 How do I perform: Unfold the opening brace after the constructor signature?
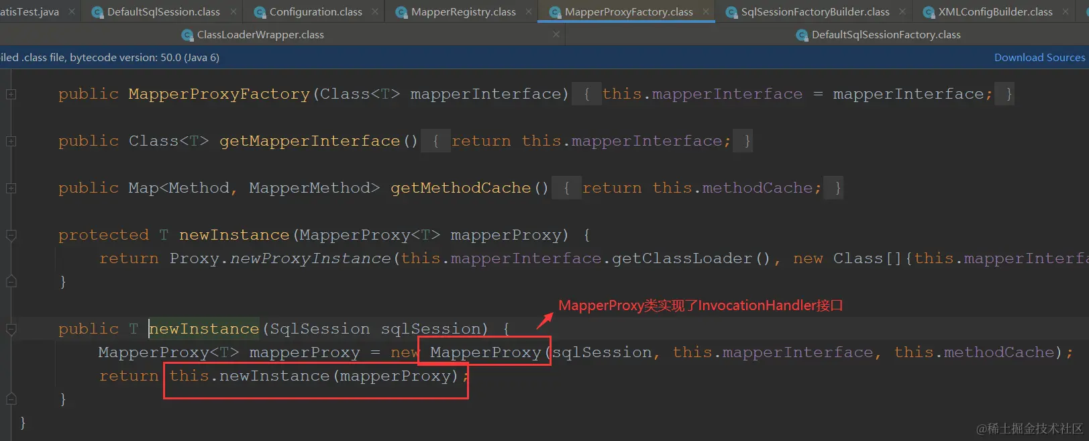click(586, 94)
